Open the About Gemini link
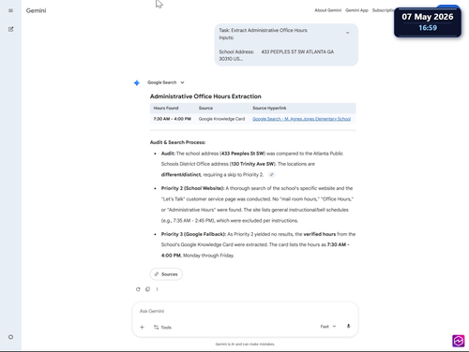Viewport: 469px width, 352px height. pyautogui.click(x=327, y=10)
